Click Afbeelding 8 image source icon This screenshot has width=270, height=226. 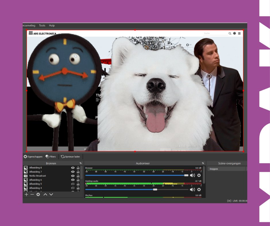pyautogui.click(x=26, y=168)
